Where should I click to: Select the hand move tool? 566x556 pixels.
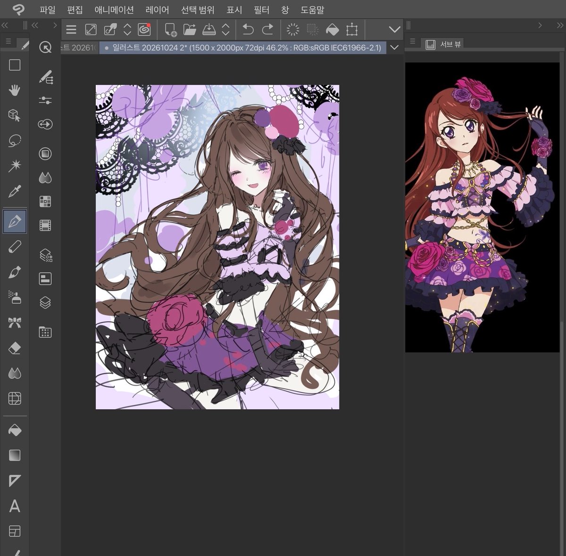pyautogui.click(x=15, y=90)
